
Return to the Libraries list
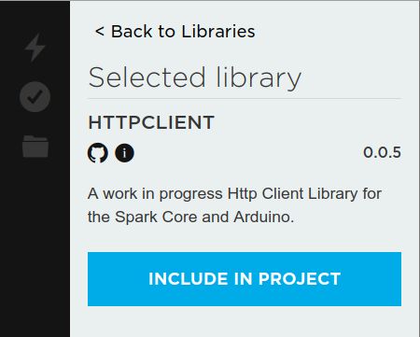point(175,32)
